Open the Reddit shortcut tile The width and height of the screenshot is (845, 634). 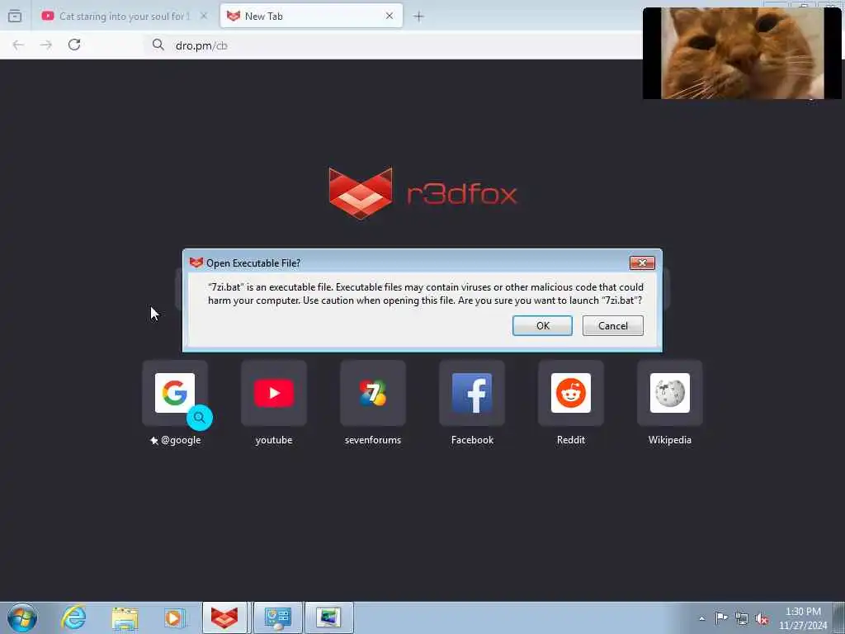click(x=571, y=393)
